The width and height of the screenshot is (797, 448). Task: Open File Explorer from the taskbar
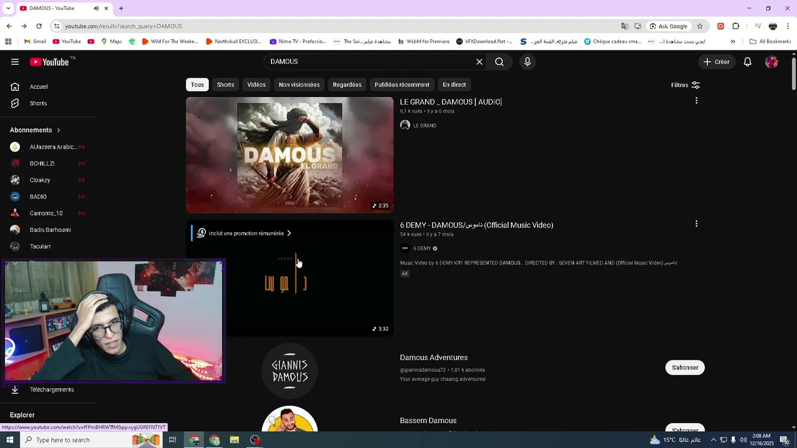tap(234, 440)
